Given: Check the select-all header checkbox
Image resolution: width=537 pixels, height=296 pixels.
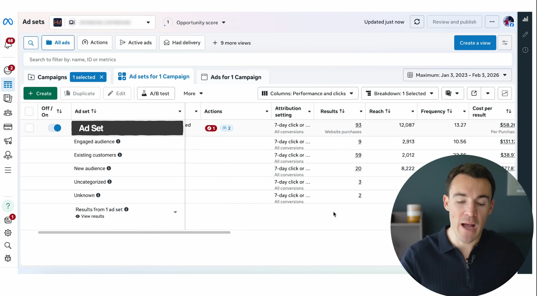Looking at the screenshot, I should pyautogui.click(x=29, y=111).
